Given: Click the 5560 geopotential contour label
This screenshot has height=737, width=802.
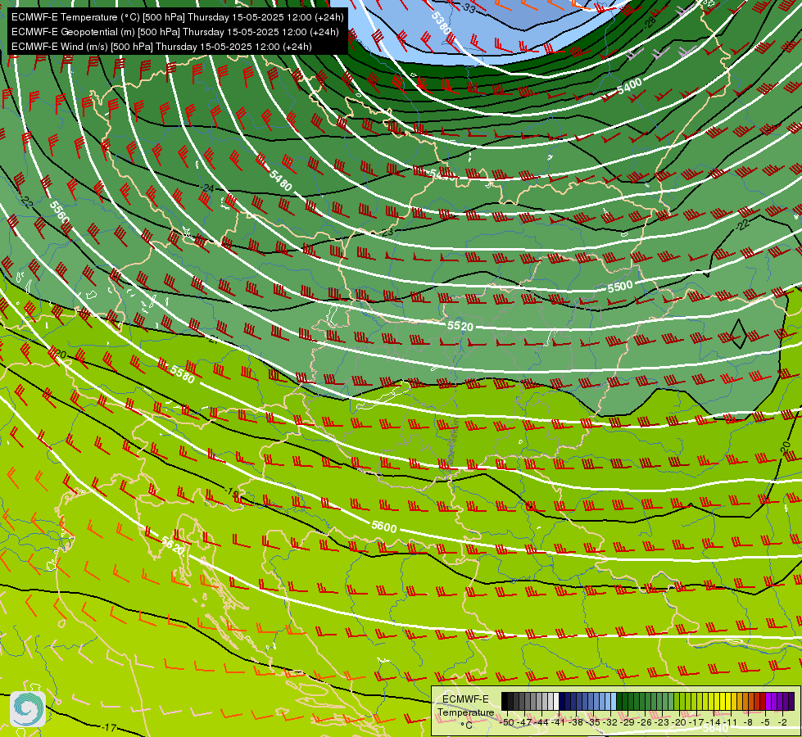Looking at the screenshot, I should click(x=59, y=211).
